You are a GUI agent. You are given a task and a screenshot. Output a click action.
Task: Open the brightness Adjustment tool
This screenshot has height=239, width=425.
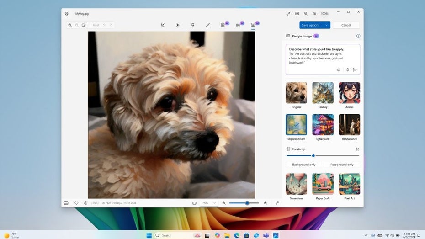tap(178, 25)
